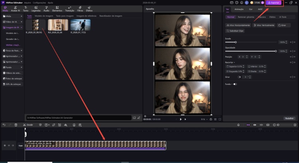Collapse the Imagem de IA sidebar section
The image size is (299, 163).
pos(22,27)
